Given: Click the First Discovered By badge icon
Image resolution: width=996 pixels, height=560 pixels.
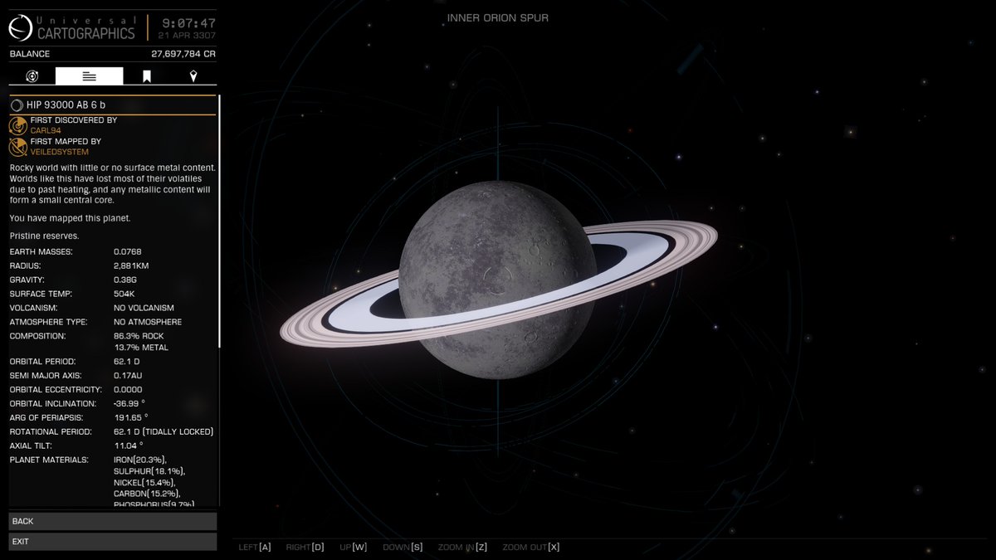Looking at the screenshot, I should point(18,125).
